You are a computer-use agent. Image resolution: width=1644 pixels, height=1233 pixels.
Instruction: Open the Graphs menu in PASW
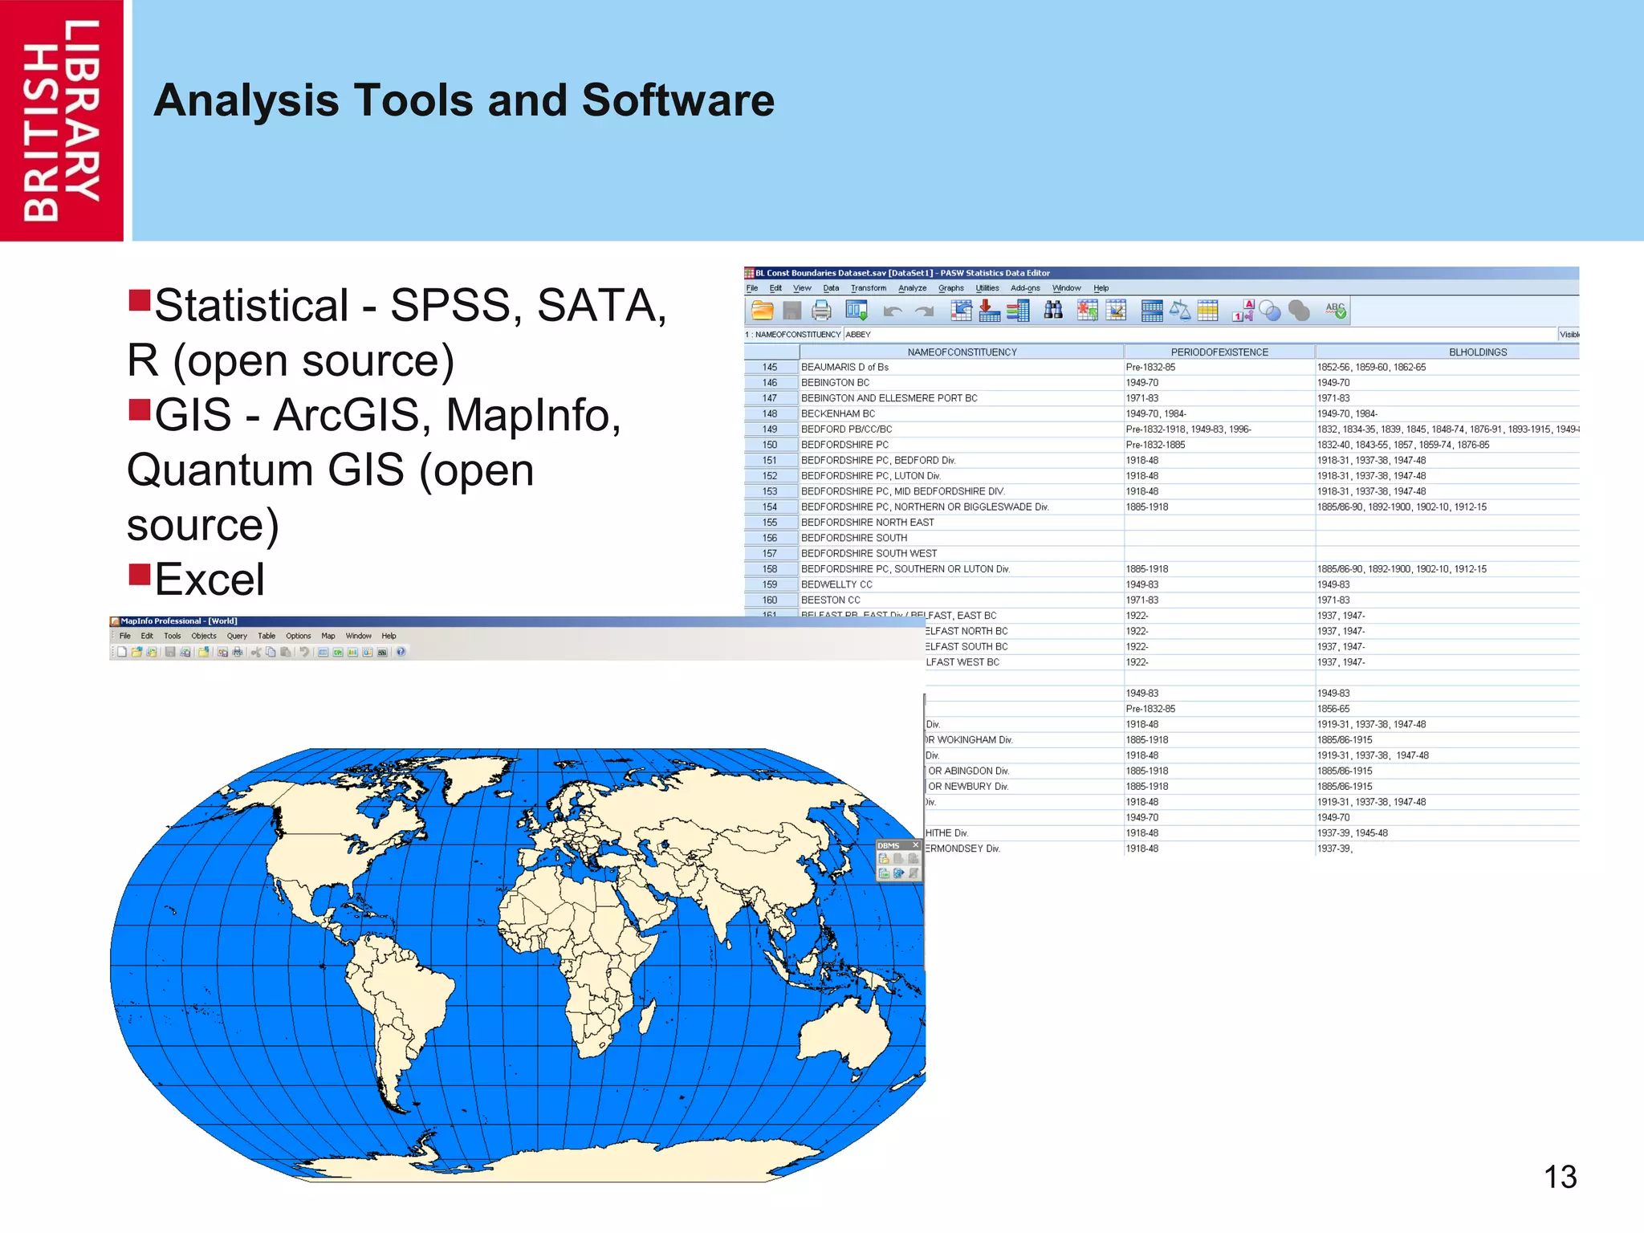click(951, 288)
